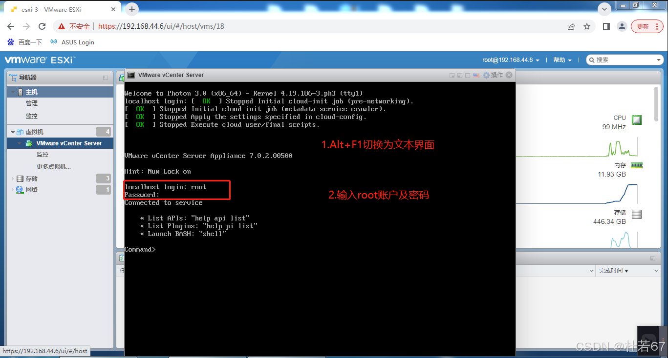668x358 pixels.
Task: Click the 存储 disk icon in summary
Action: tap(636, 214)
